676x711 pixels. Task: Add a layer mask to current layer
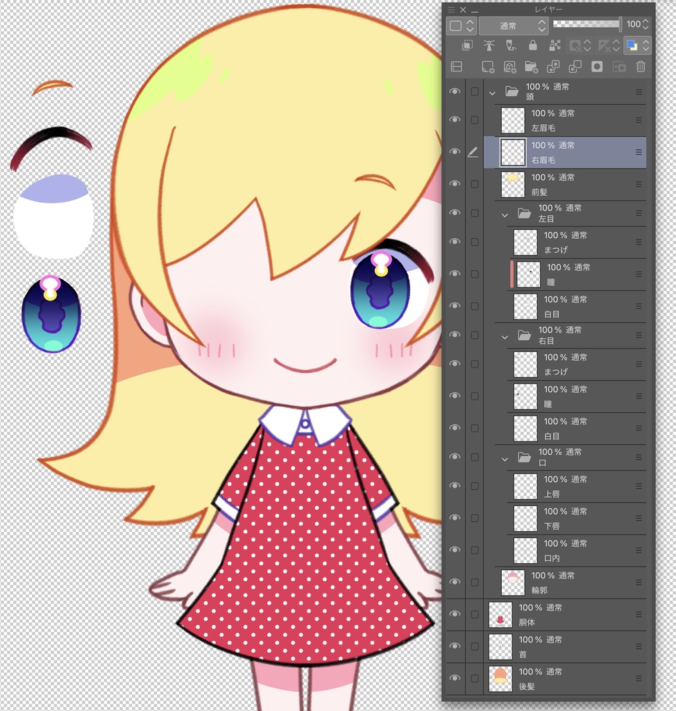[597, 67]
